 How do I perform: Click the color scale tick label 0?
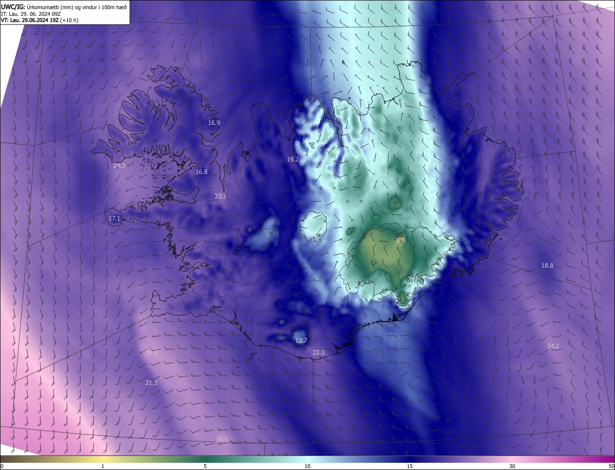[2, 466]
